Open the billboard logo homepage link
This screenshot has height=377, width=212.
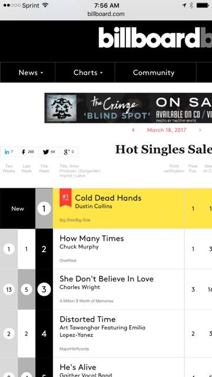click(155, 38)
